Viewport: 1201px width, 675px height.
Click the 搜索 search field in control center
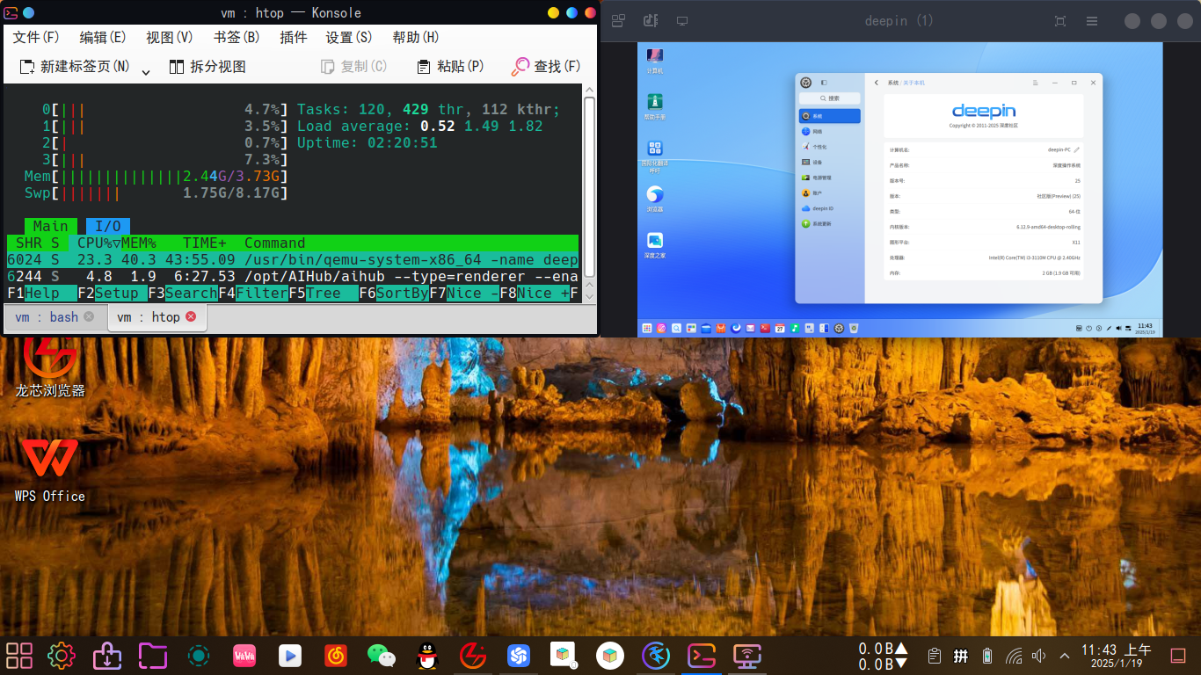829,98
